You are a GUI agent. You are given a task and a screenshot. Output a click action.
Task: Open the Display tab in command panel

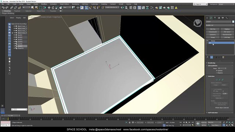coord(223,18)
